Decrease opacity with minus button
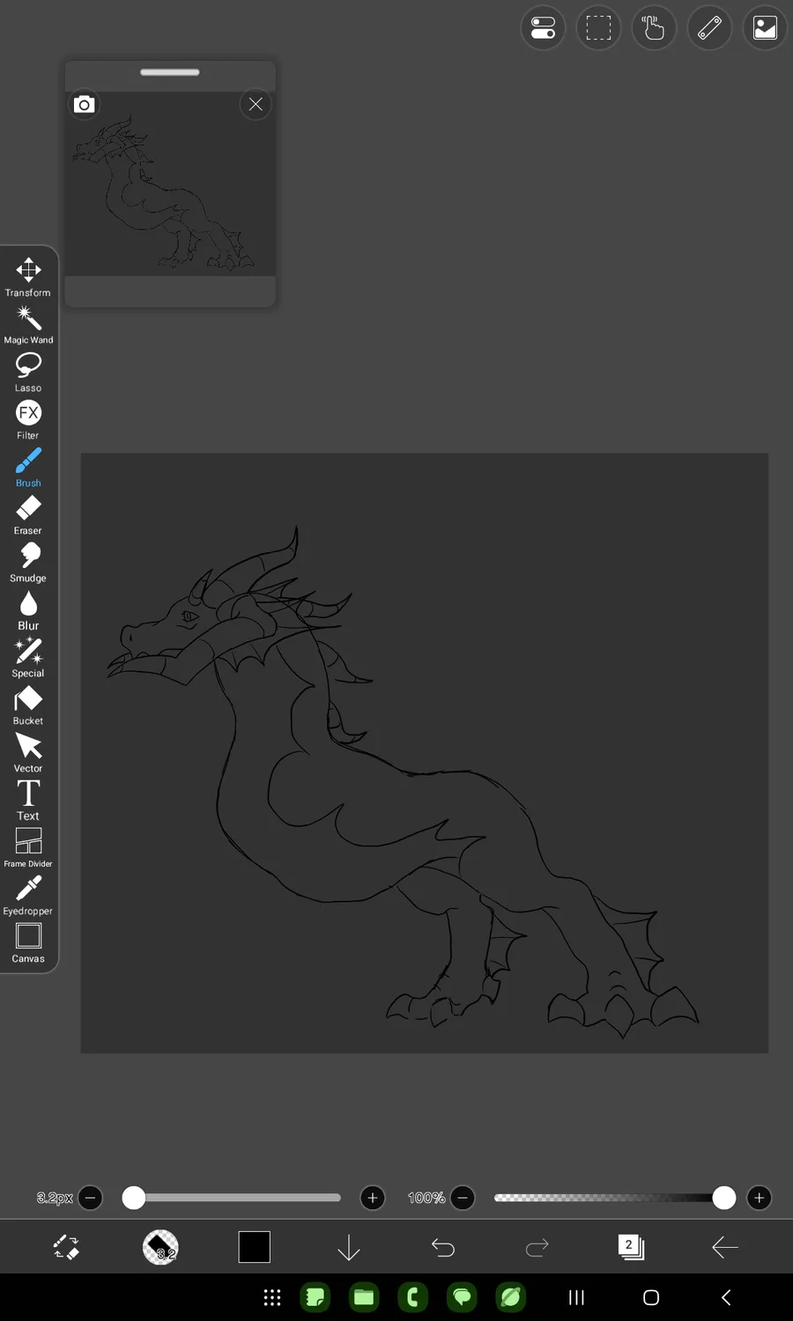The image size is (793, 1321). pyautogui.click(x=463, y=1198)
